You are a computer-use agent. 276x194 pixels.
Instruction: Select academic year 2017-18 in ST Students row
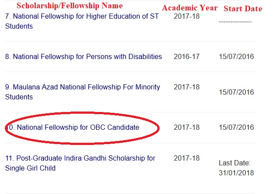(x=187, y=16)
